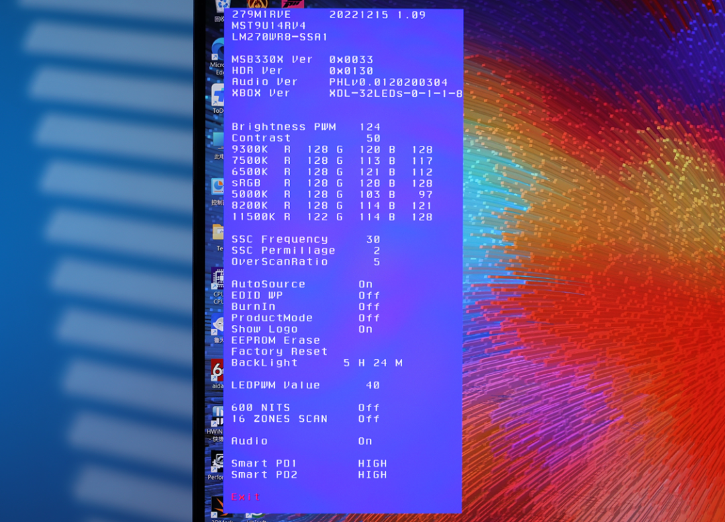The width and height of the screenshot is (725, 522).
Task: Click the Audio Ver PHLv0.0120200304 value
Action: pos(389,82)
